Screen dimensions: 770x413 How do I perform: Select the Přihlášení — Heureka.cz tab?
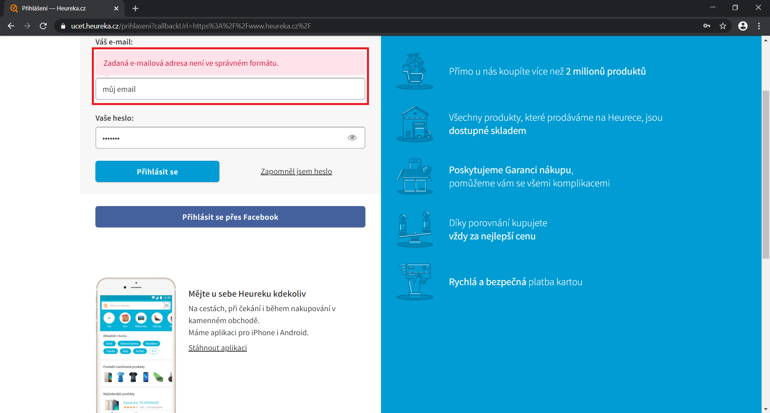64,8
